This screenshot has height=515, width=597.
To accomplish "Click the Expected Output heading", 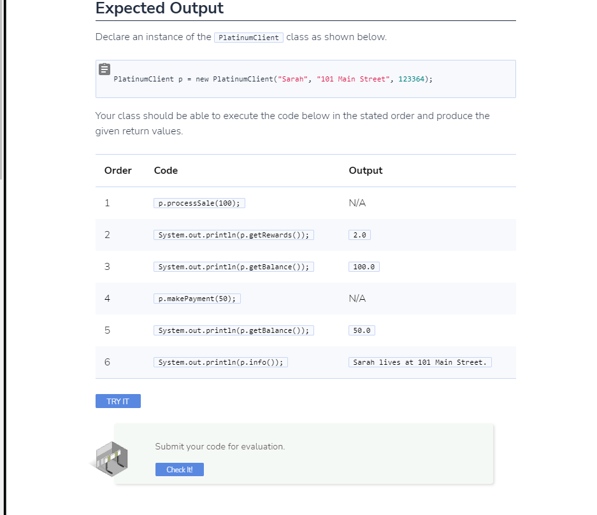I will coord(159,8).
